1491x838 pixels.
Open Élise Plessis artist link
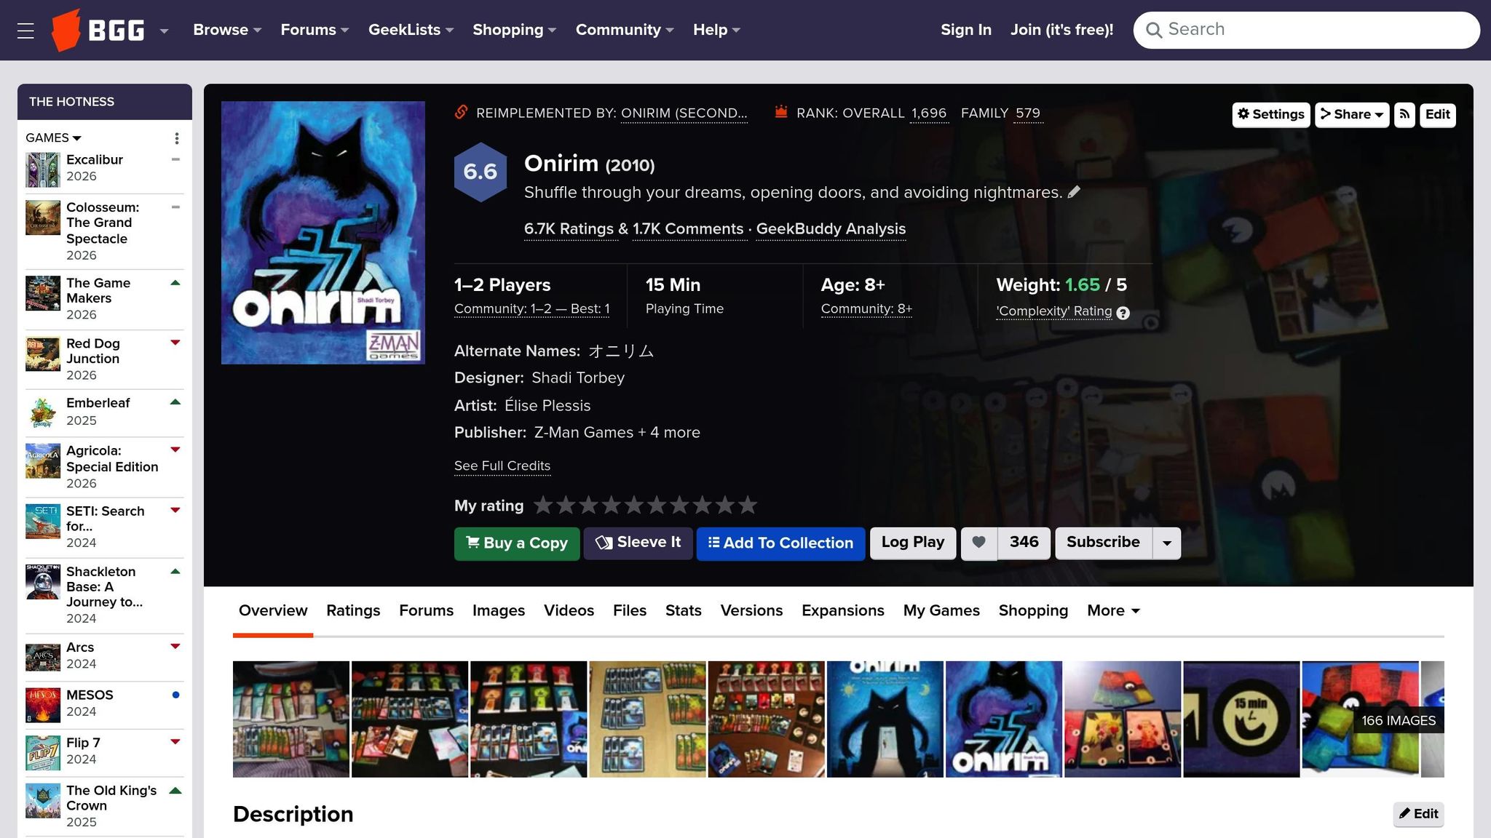[547, 405]
